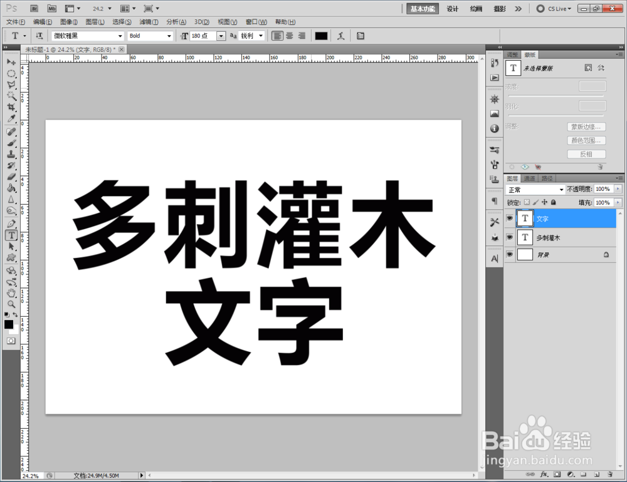
Task: Open the Paragraph panel icon
Action: tap(495, 200)
